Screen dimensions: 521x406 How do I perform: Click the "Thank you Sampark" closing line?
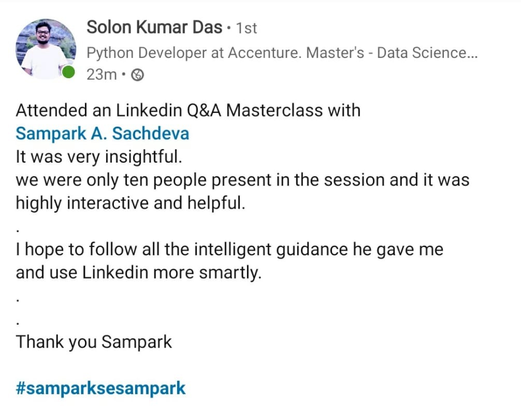94,342
